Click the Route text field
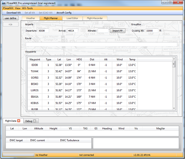 click(101, 44)
